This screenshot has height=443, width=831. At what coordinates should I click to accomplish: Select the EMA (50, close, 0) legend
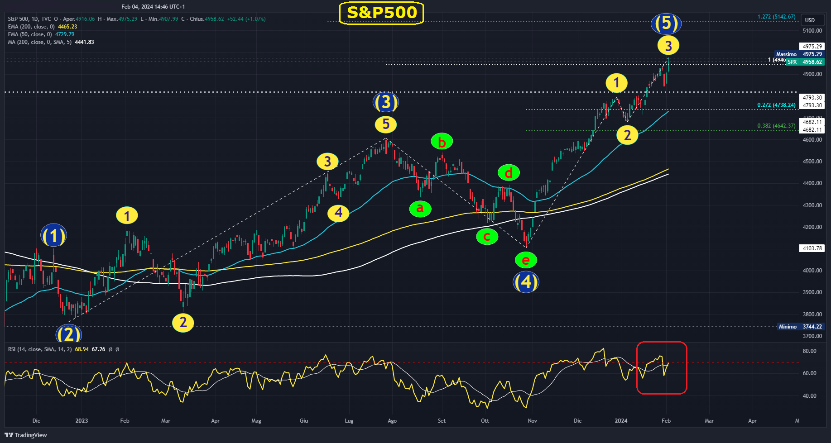pos(30,34)
